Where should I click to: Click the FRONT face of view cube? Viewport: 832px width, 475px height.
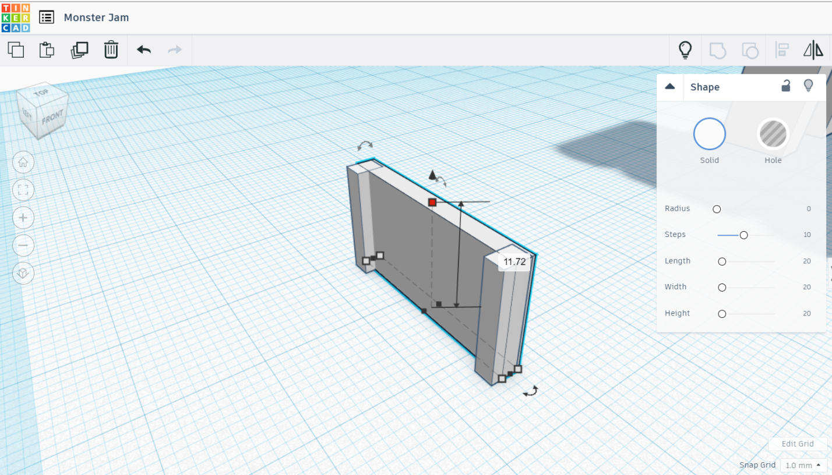pyautogui.click(x=52, y=118)
